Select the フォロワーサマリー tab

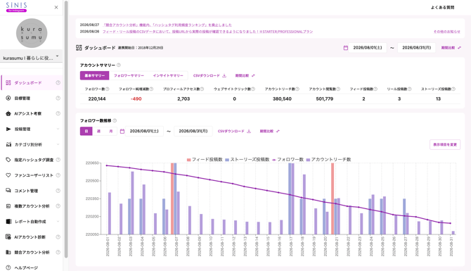[129, 75]
